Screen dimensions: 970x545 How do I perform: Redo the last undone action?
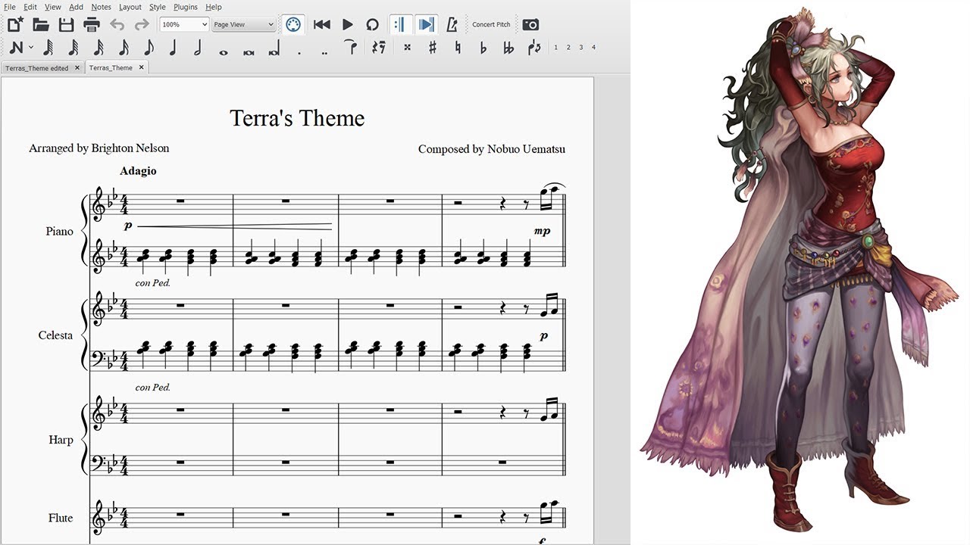coord(142,24)
